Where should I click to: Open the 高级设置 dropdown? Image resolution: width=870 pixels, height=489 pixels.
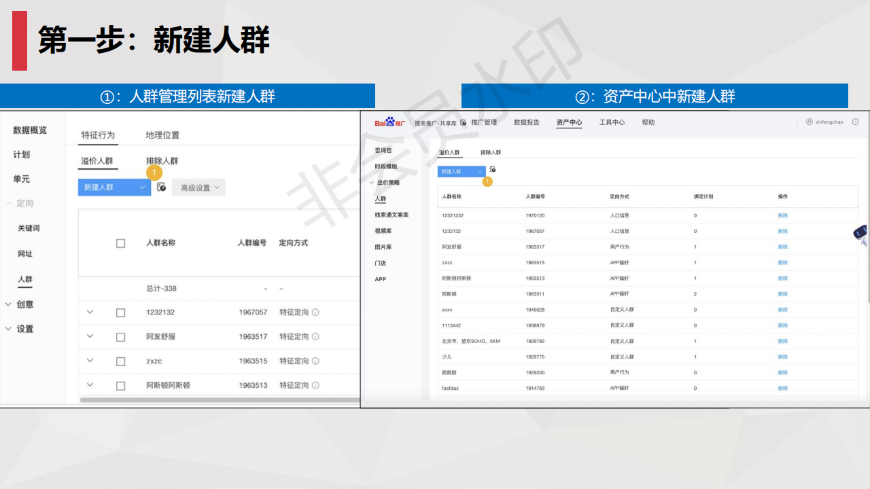pyautogui.click(x=198, y=187)
